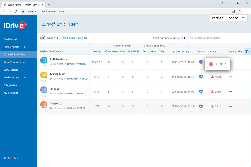Click last activity 09 Feb 2023, 14:03
This screenshot has height=167, width=251.
183,92
